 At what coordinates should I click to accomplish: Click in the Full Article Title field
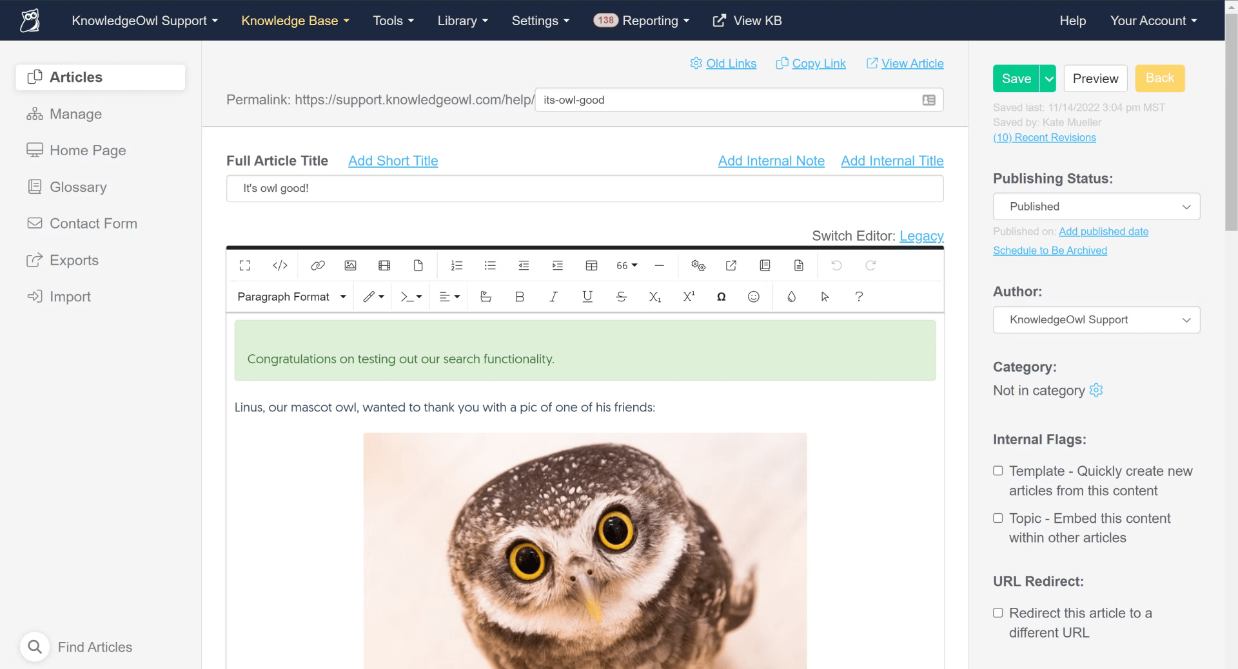(x=585, y=189)
